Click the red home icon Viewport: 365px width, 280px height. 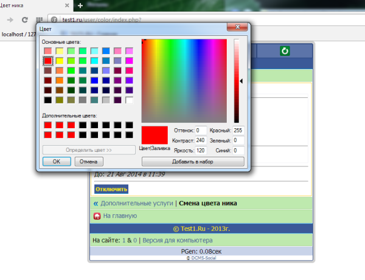click(96, 216)
